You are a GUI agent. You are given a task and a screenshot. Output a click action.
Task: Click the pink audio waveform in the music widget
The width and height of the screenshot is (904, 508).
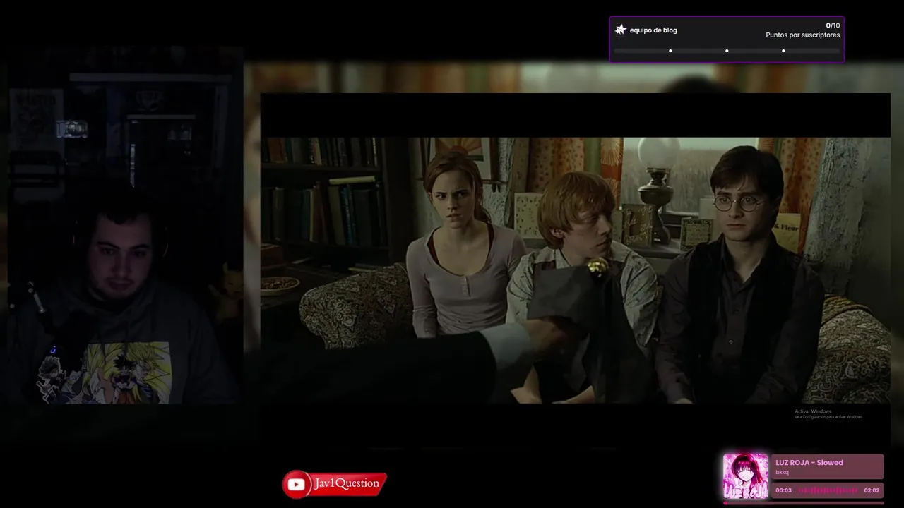click(x=828, y=490)
